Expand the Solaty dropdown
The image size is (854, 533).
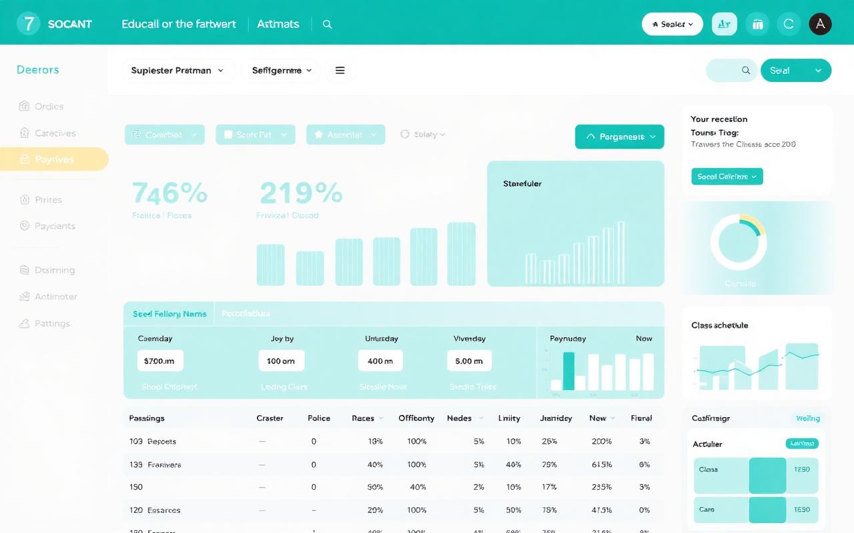tap(423, 135)
